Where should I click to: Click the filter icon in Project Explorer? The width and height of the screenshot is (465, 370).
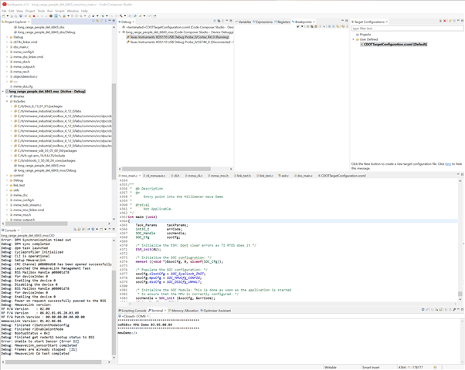point(101,21)
